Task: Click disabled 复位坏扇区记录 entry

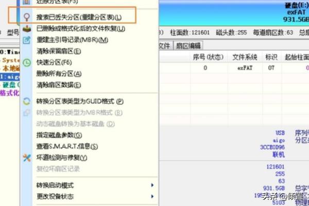Action: 58,169
